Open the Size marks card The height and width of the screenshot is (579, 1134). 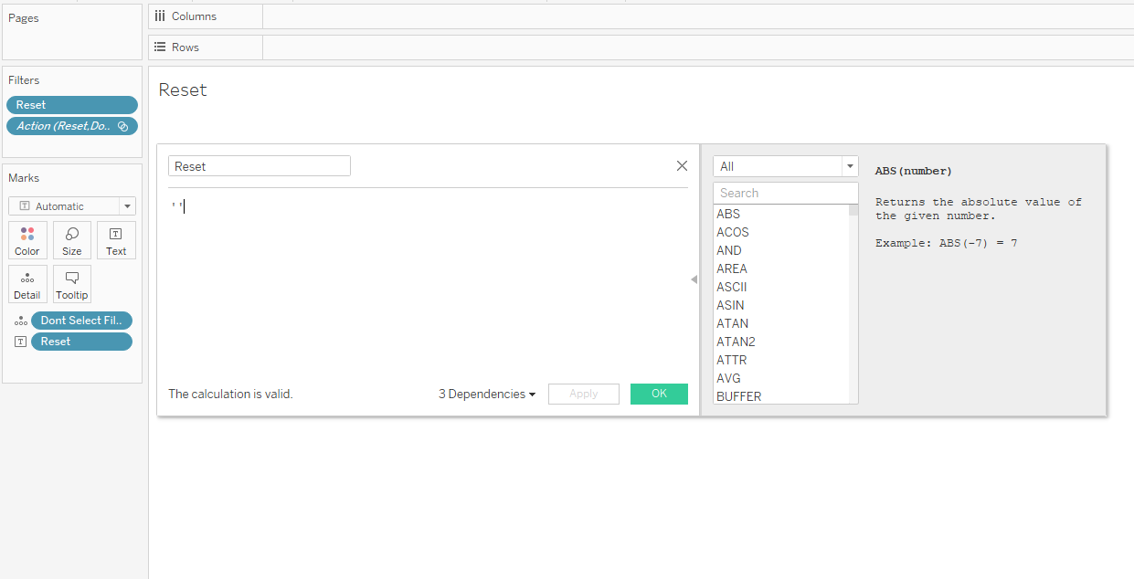tap(72, 240)
